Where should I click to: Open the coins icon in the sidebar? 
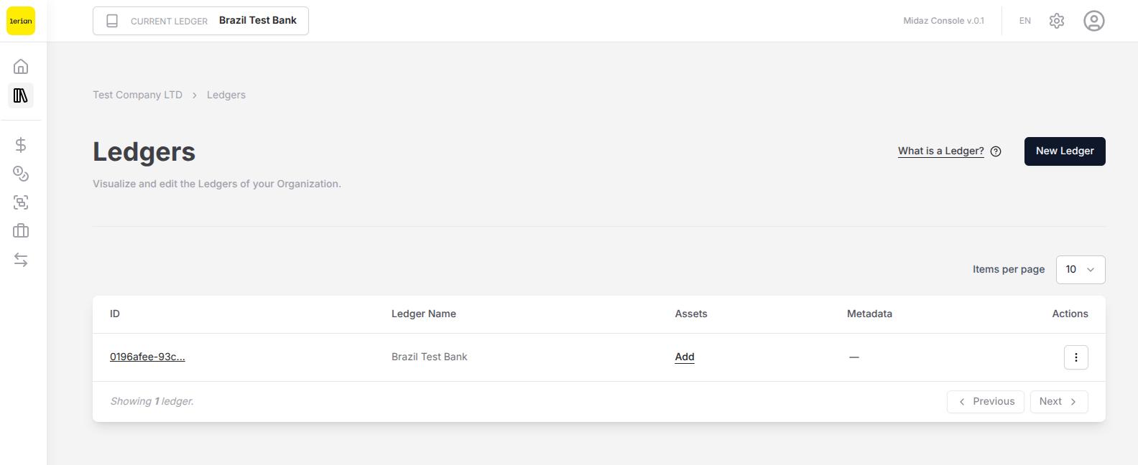point(21,174)
